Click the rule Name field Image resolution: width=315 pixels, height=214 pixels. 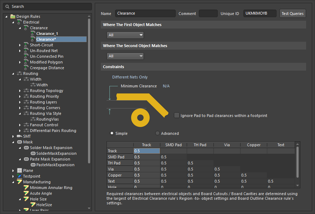(x=145, y=14)
